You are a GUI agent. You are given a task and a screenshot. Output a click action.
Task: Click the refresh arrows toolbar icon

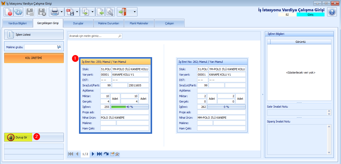tap(18, 12)
